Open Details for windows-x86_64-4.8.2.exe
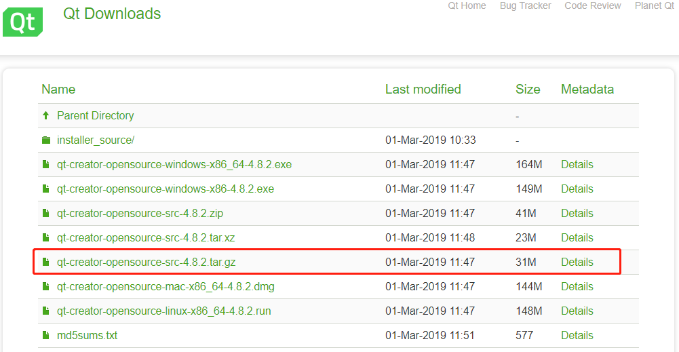Image resolution: width=679 pixels, height=352 pixels. 577,165
